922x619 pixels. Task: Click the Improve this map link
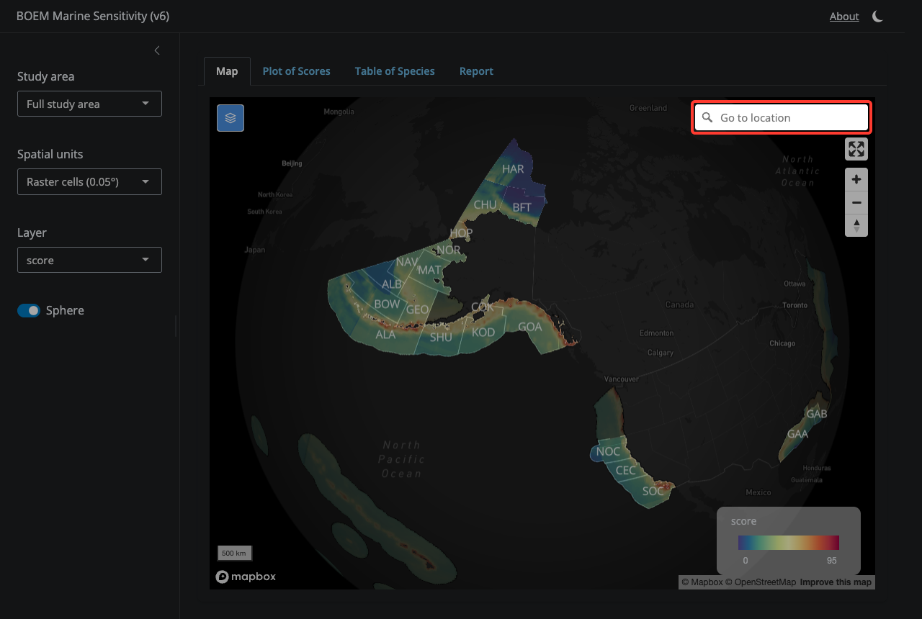(836, 582)
